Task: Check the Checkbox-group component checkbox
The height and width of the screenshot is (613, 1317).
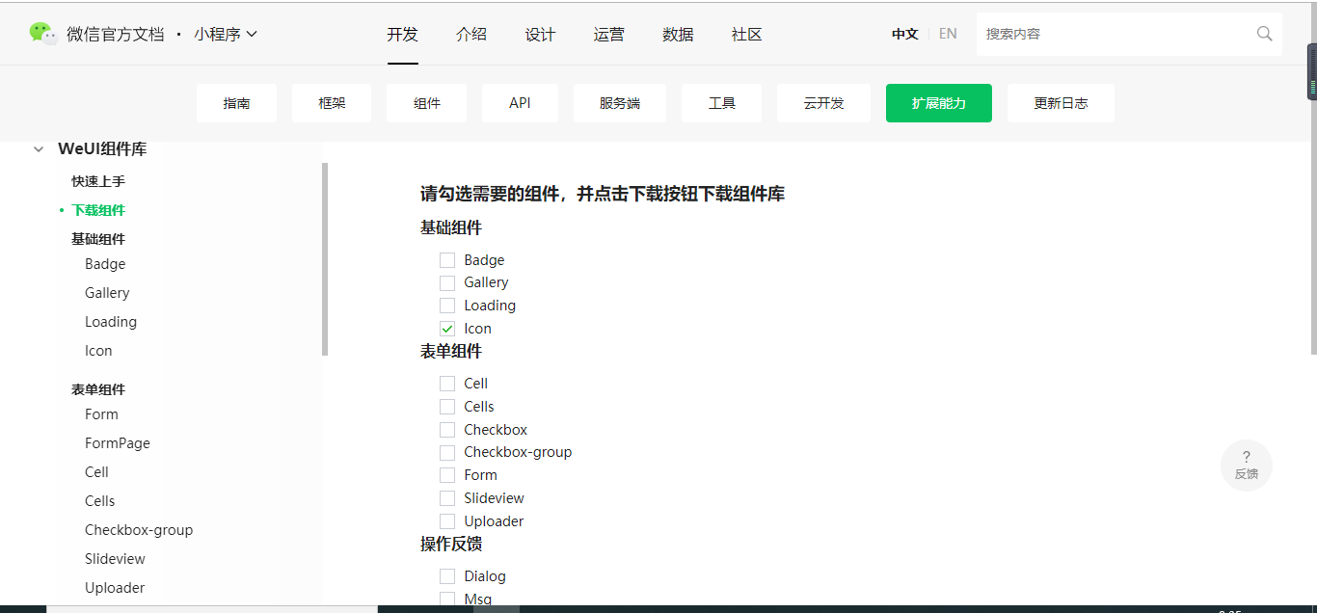Action: coord(447,451)
